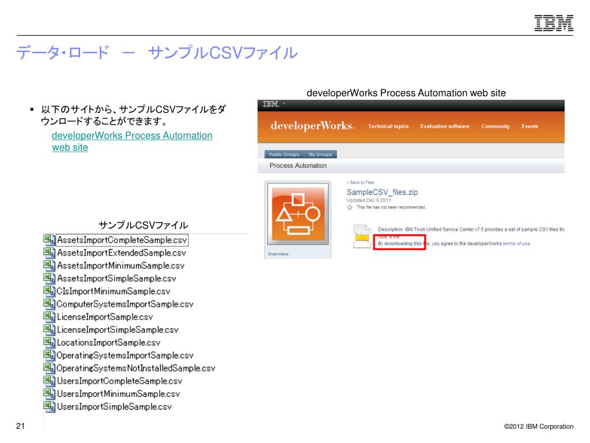
Task: Click the Updated Dec 9 2011 text
Action: (369, 200)
